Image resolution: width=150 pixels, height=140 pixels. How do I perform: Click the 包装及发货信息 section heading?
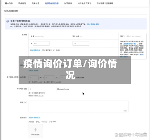(x=11, y=11)
